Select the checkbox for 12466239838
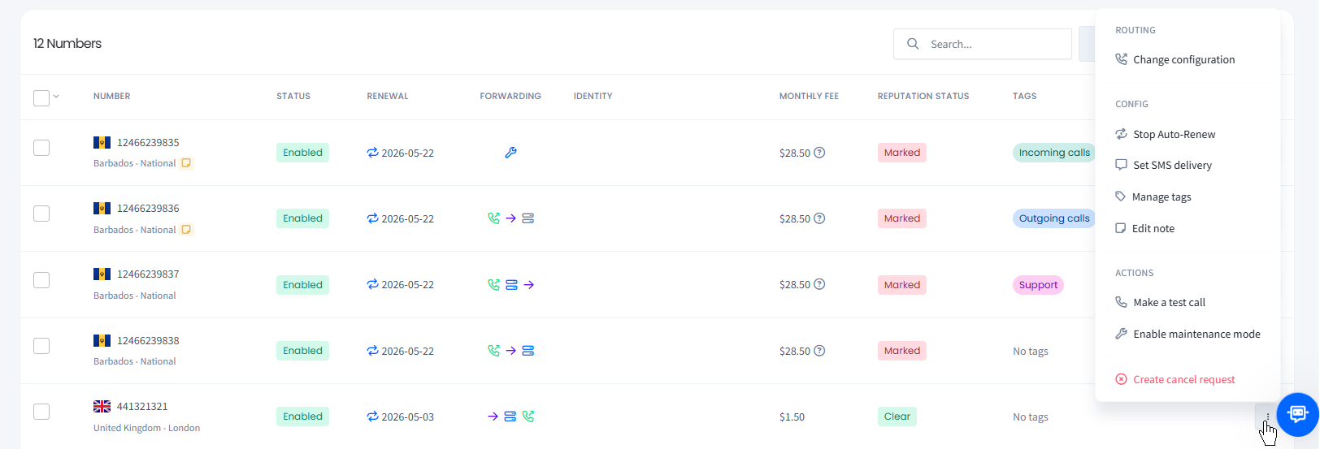1320x449 pixels. point(41,346)
